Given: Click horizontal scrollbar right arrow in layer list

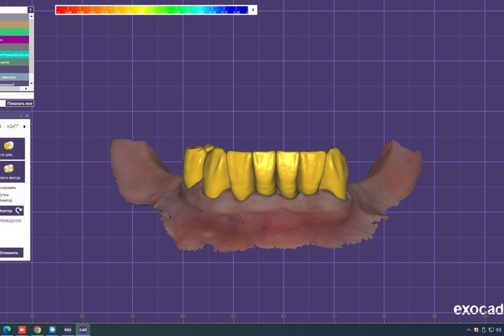Looking at the screenshot, I should [x=27, y=89].
